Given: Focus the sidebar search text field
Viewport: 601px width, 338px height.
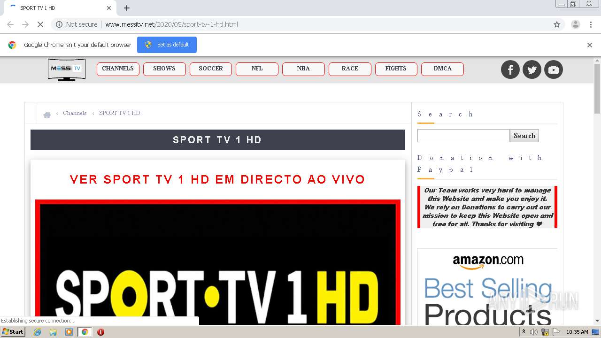Looking at the screenshot, I should tap(463, 136).
